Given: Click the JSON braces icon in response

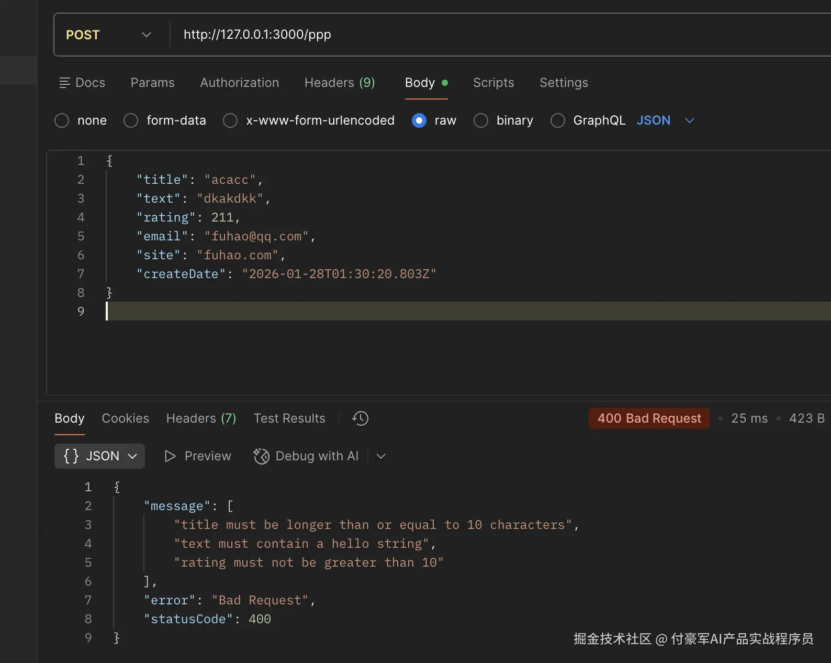Looking at the screenshot, I should [x=71, y=456].
